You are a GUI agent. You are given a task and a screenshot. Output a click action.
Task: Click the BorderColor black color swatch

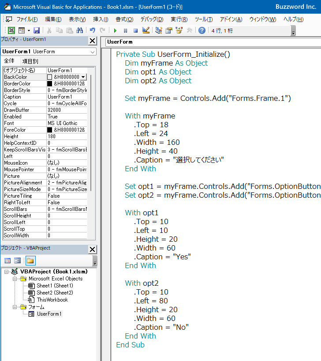click(49, 84)
